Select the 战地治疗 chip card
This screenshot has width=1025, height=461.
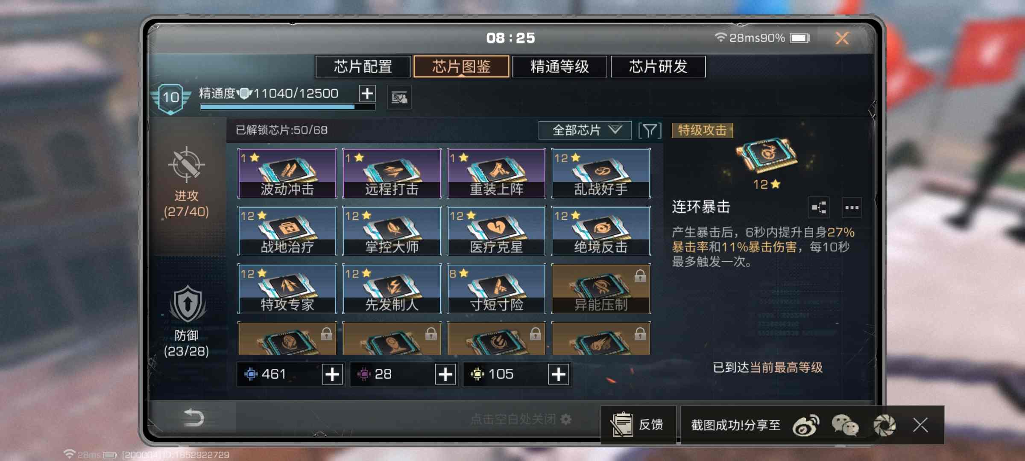[x=287, y=231]
